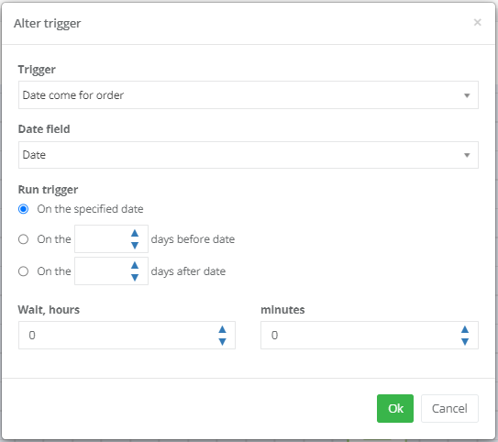Image resolution: width=498 pixels, height=442 pixels.
Task: Increase the minutes value with up arrow
Action: (465, 329)
